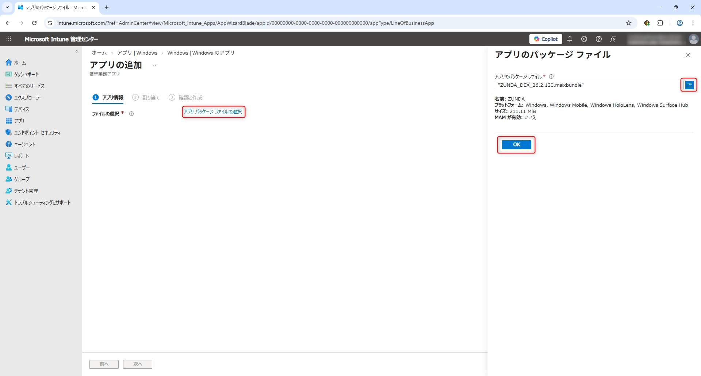Open the ellipsis menu beside アプリの追加
The width and height of the screenshot is (701, 376).
coord(154,65)
